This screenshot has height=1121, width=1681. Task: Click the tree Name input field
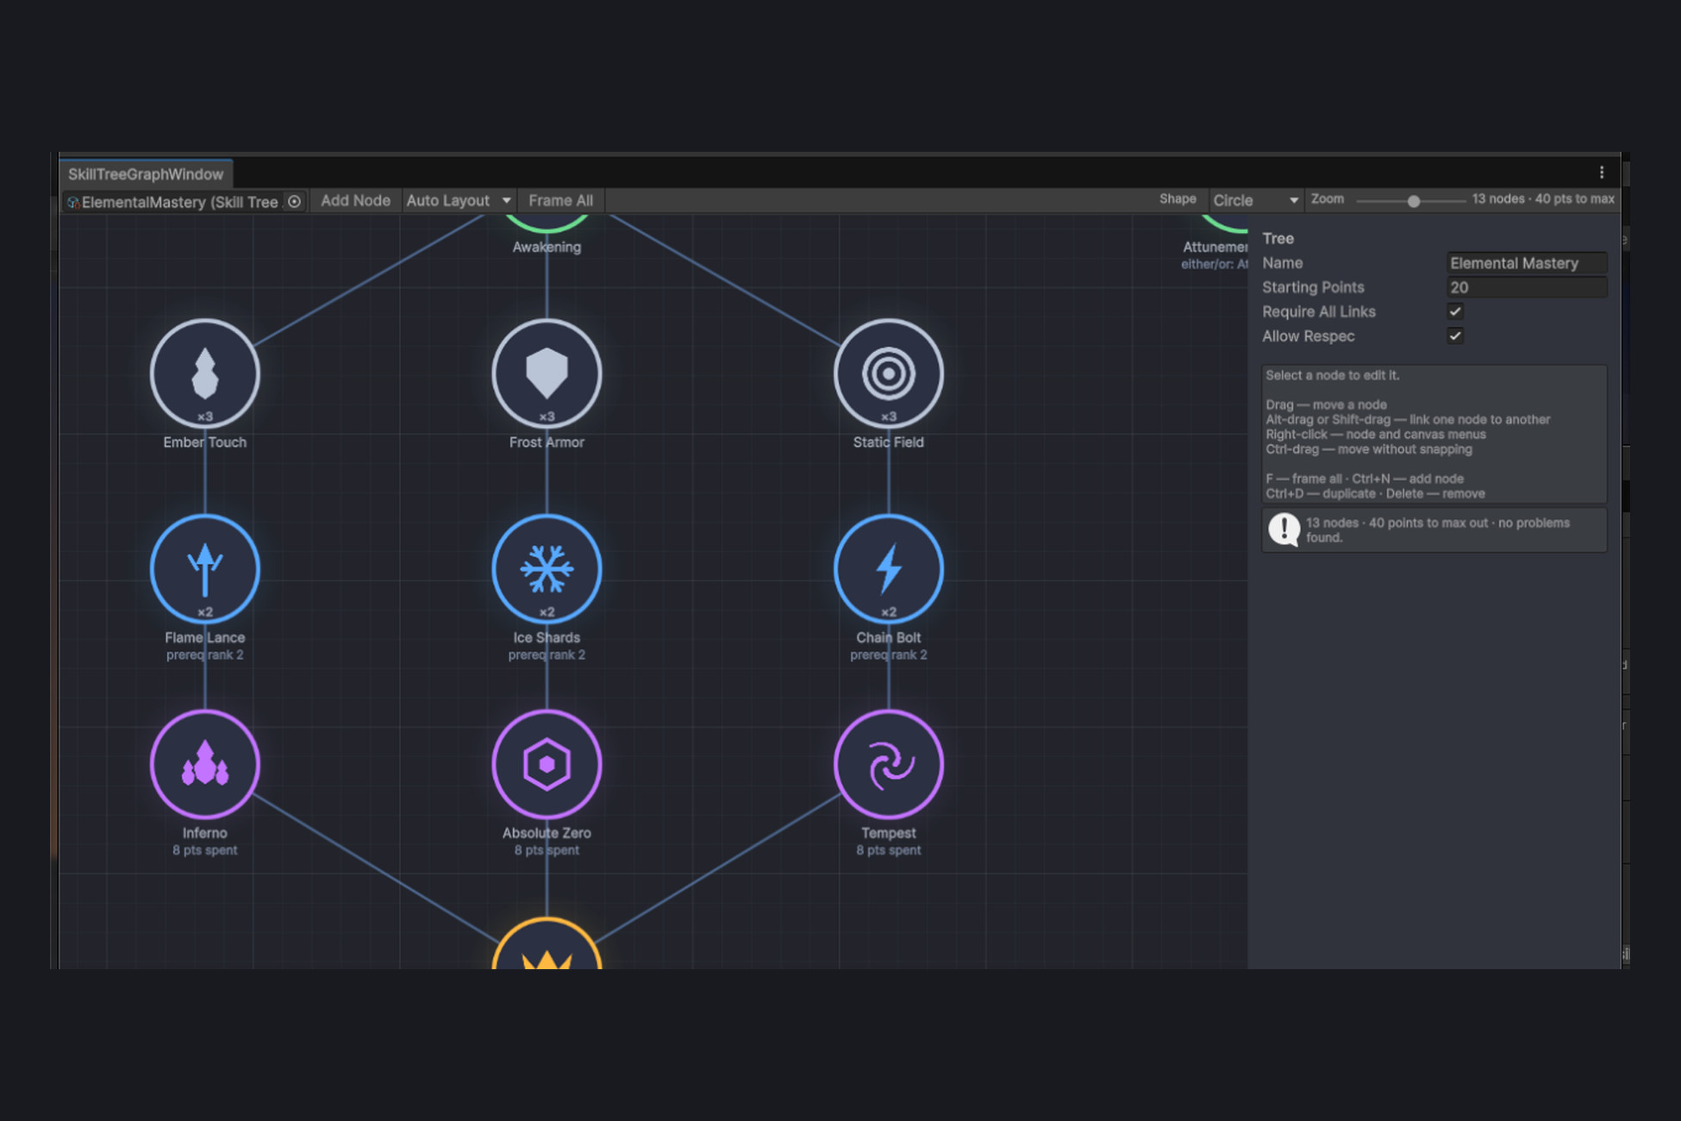(1526, 263)
